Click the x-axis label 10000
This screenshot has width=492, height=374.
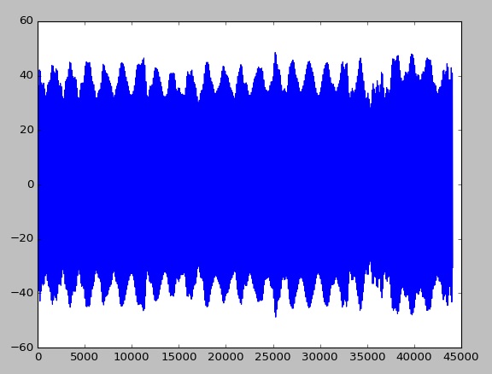pyautogui.click(x=132, y=357)
